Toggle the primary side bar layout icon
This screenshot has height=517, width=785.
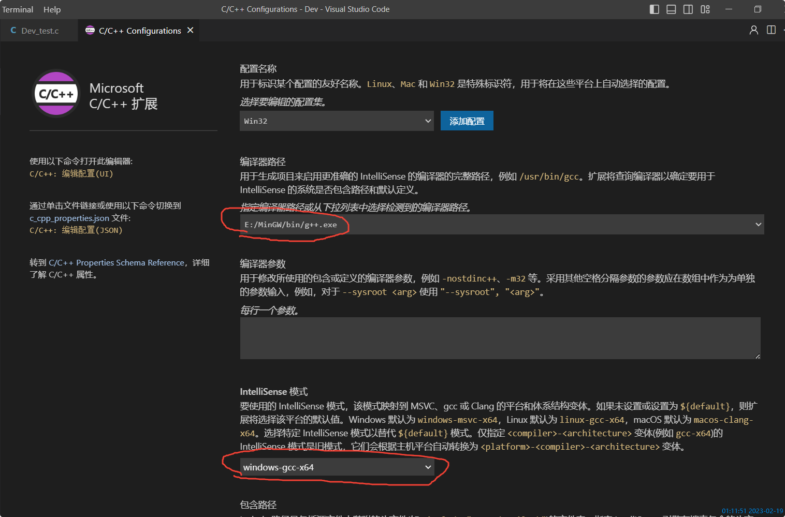[x=655, y=9]
